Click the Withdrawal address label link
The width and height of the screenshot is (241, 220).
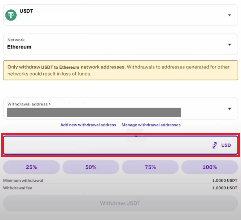29,104
